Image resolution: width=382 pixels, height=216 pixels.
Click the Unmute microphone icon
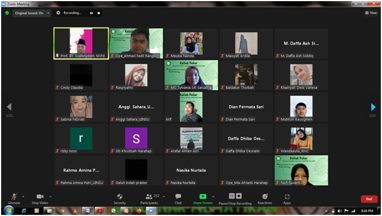14,197
